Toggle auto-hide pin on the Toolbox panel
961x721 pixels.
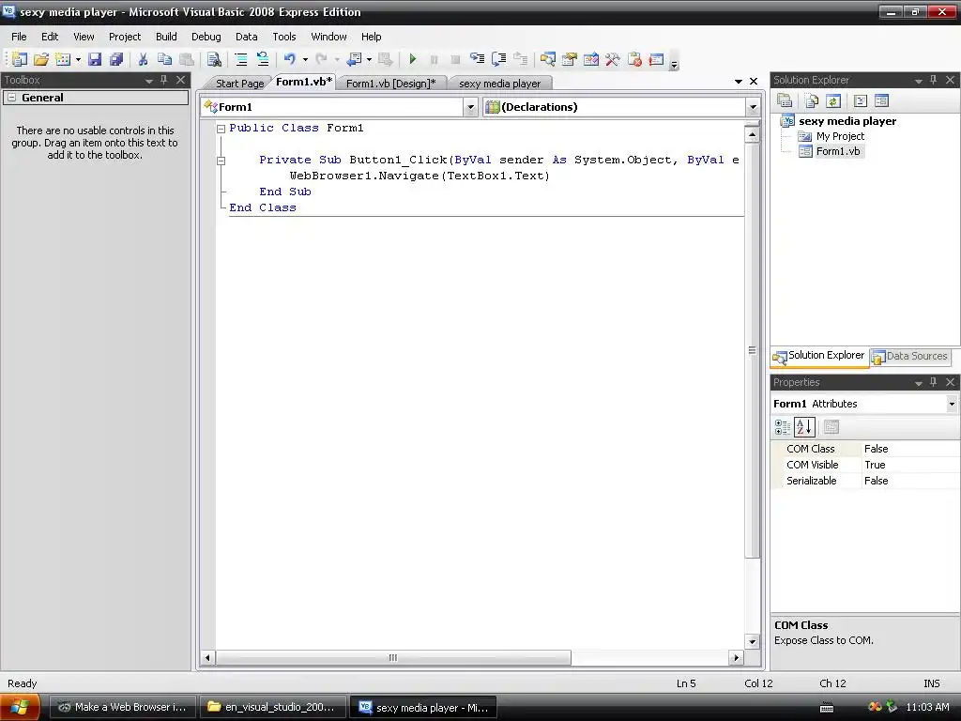click(163, 80)
